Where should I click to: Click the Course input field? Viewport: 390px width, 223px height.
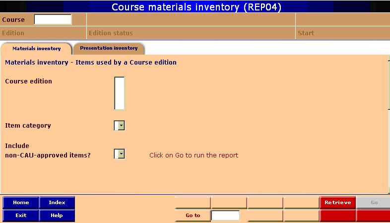[53, 19]
